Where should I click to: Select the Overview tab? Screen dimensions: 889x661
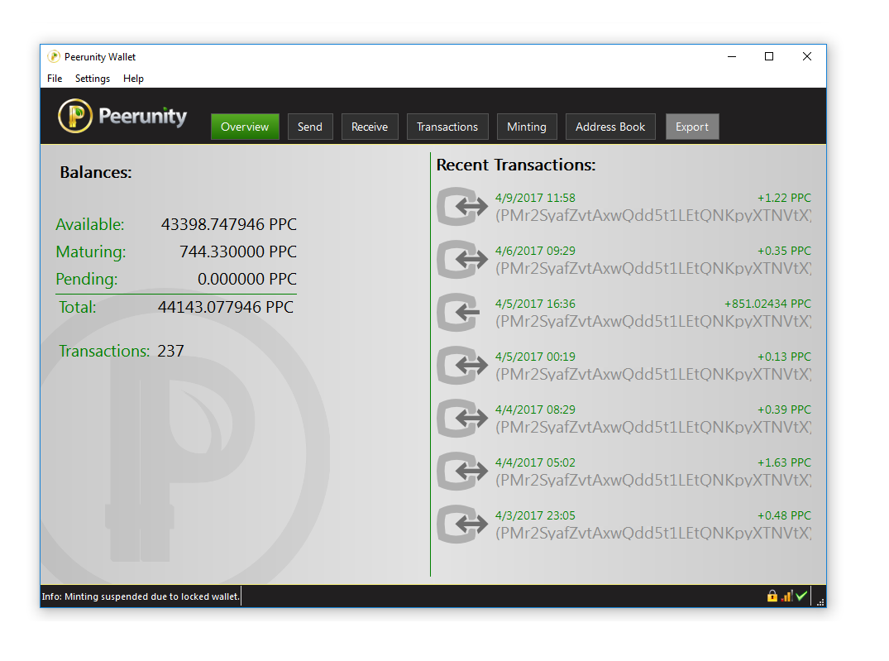tap(245, 127)
